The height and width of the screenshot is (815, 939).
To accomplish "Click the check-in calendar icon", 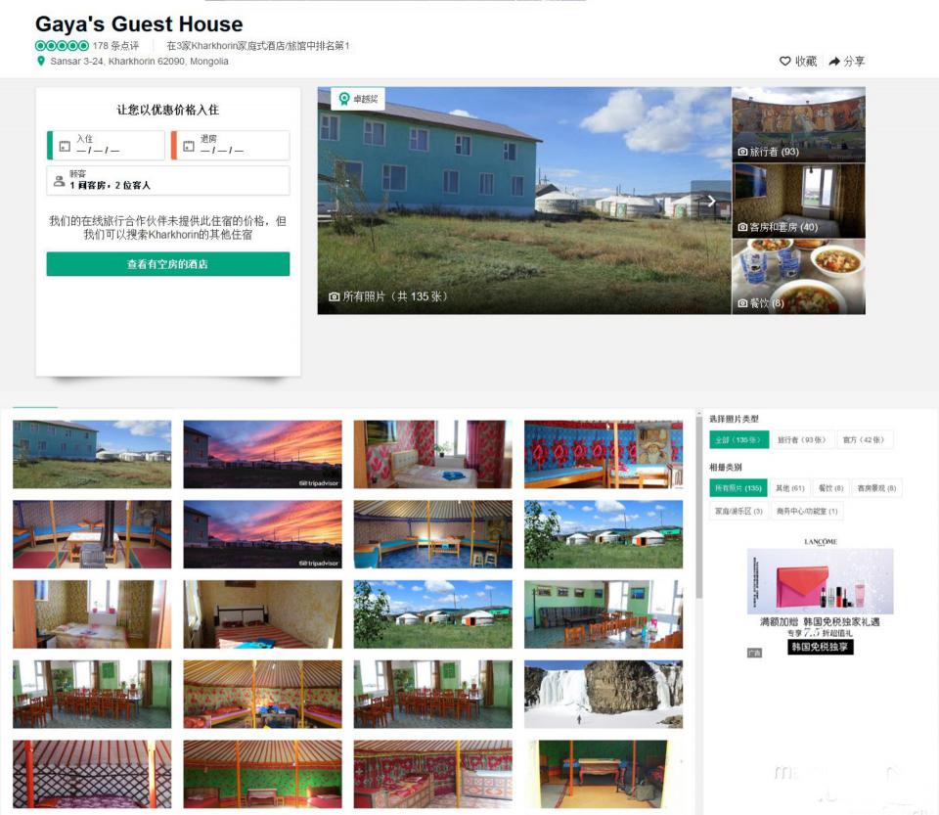I will click(x=65, y=146).
